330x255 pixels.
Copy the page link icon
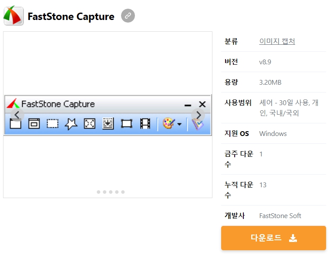[x=128, y=16]
